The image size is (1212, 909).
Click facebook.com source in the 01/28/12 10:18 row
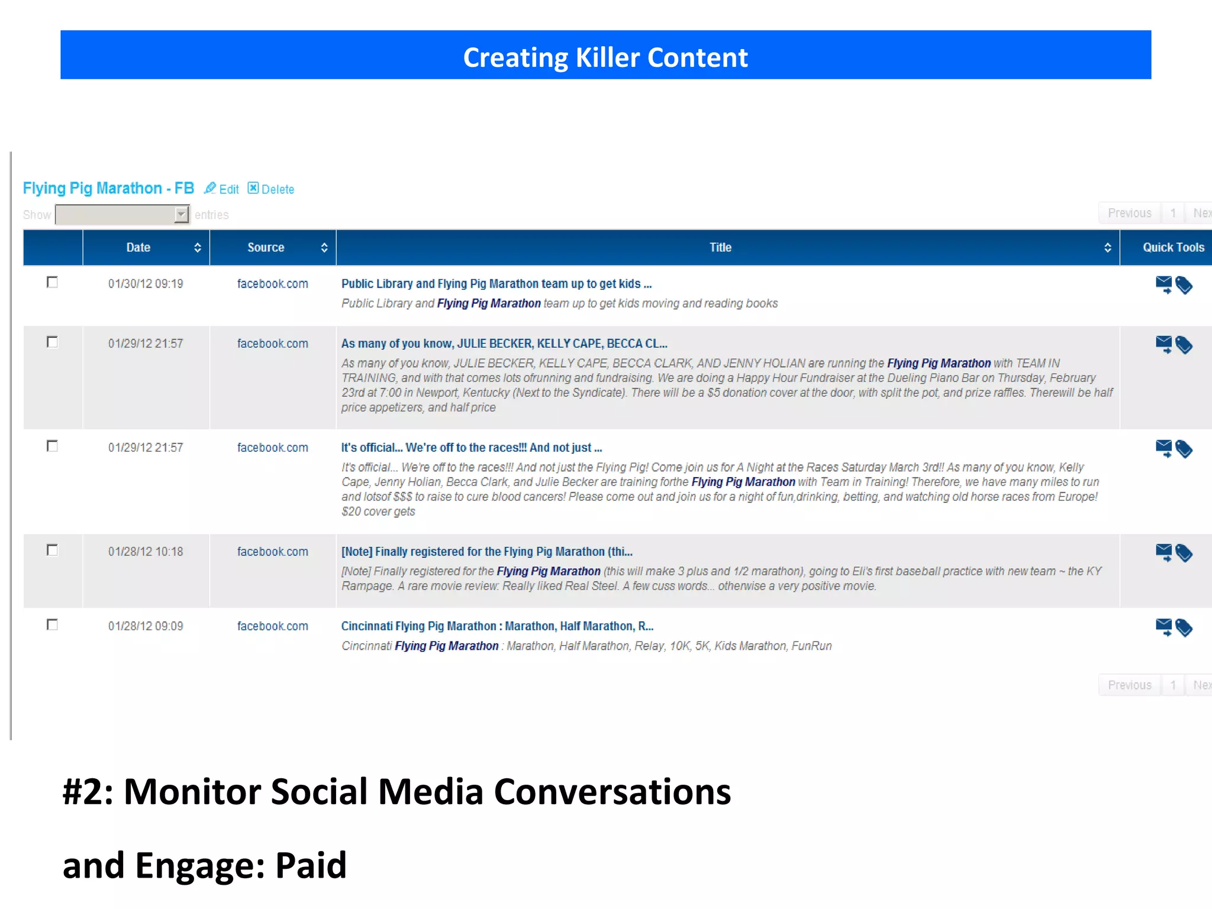pyautogui.click(x=273, y=552)
